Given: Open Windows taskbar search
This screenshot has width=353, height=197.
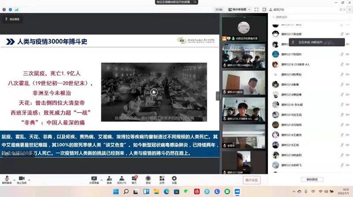Looking at the screenshot, I should coord(126,192).
